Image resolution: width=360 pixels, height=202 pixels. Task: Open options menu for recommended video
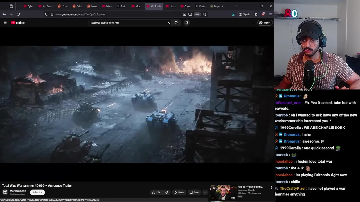[x=271, y=187]
